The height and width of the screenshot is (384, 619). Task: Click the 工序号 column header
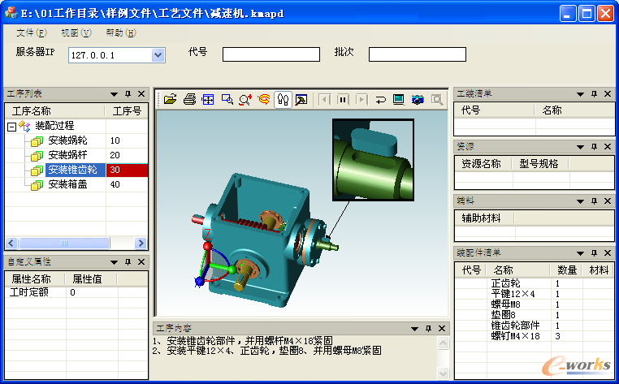point(127,111)
